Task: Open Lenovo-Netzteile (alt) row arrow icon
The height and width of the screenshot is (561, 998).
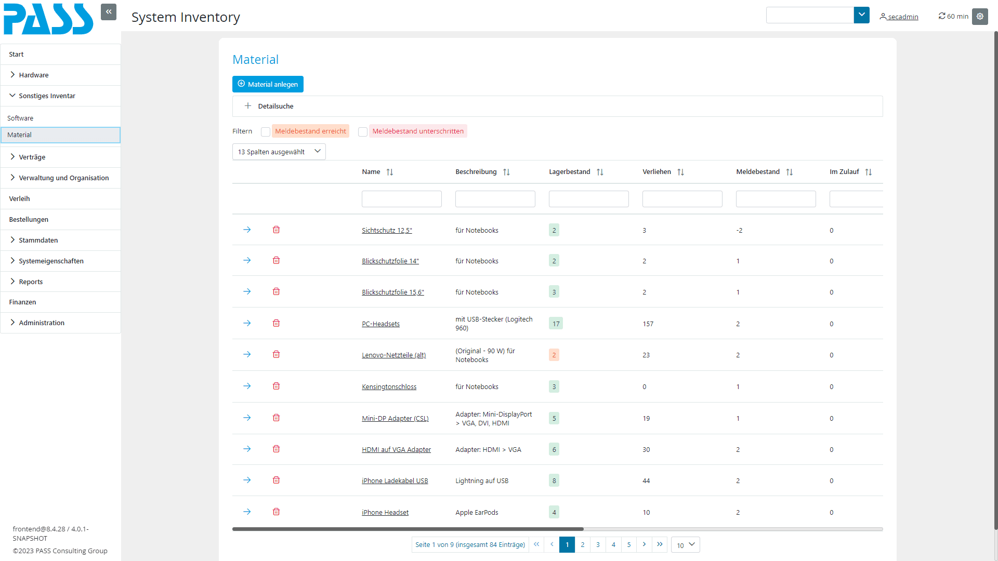Action: click(x=247, y=354)
